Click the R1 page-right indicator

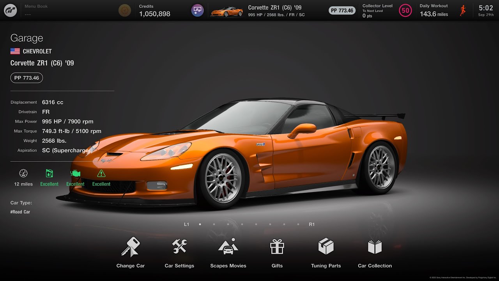[311, 224]
